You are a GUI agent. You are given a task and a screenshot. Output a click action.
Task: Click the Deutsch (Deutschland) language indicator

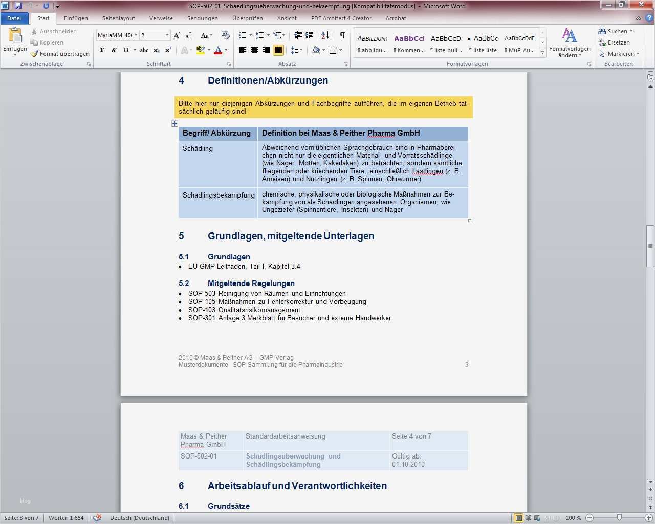[140, 518]
